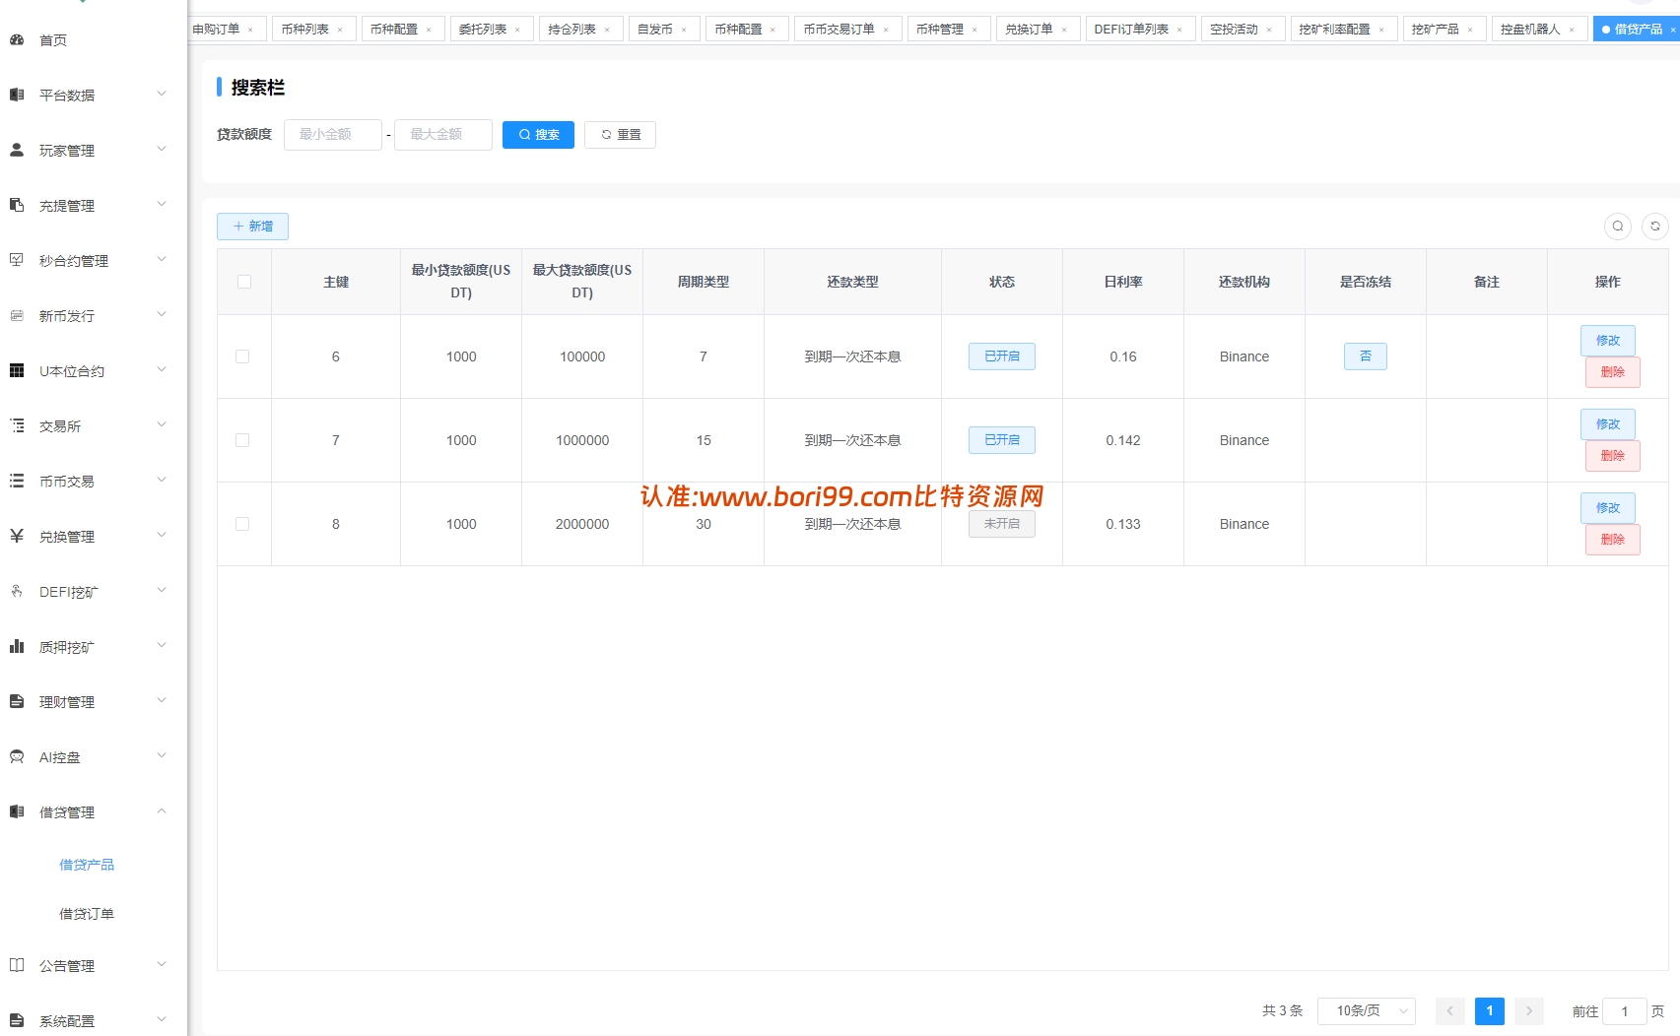The height and width of the screenshot is (1036, 1680).
Task: Tick the checkbox for row with 主键 7
Action: [x=242, y=440]
